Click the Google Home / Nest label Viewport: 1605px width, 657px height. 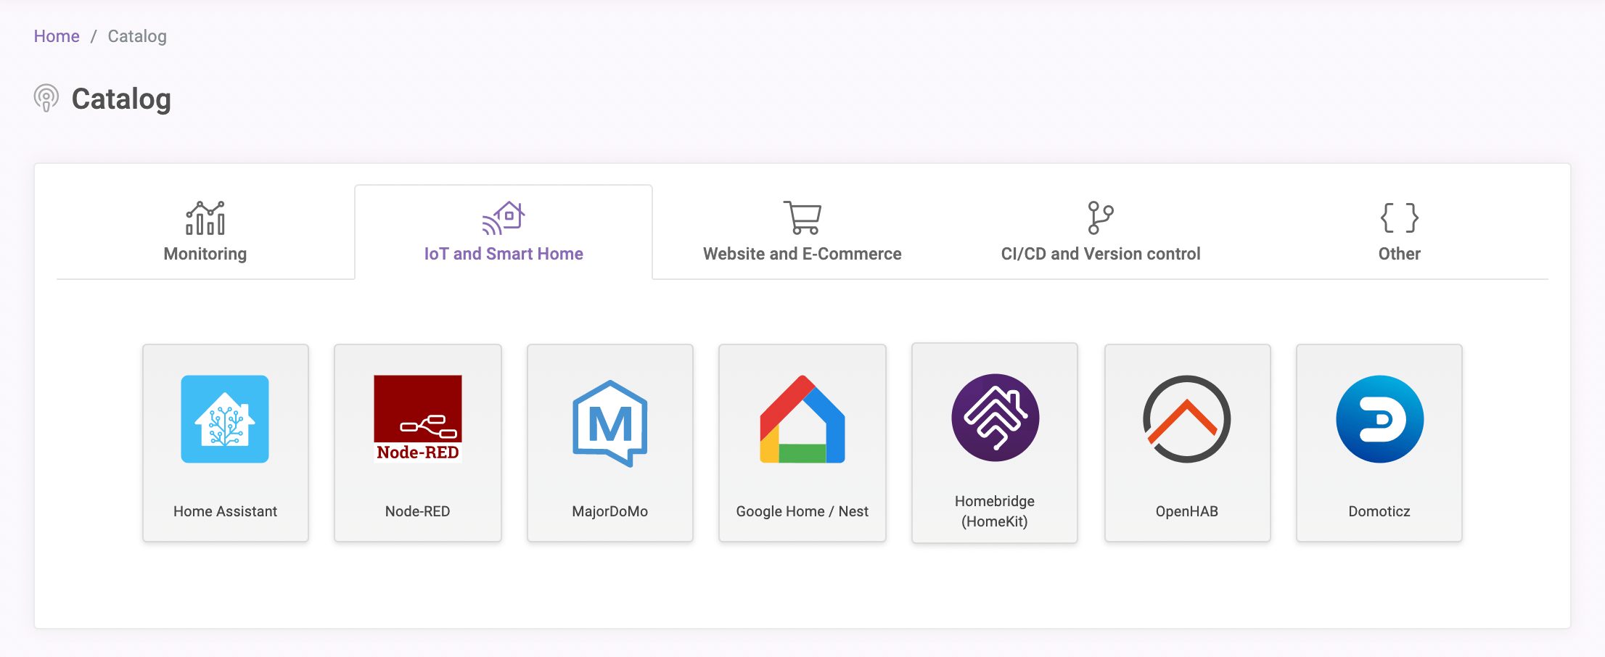(x=802, y=511)
